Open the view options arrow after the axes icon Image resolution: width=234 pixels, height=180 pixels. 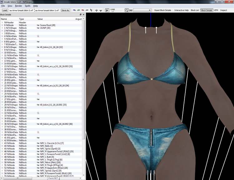101,10
